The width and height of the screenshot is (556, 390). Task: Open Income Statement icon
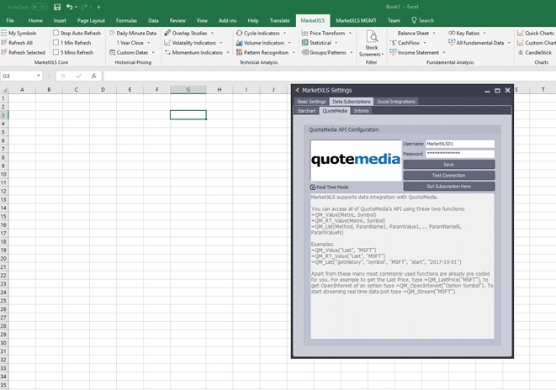point(393,52)
